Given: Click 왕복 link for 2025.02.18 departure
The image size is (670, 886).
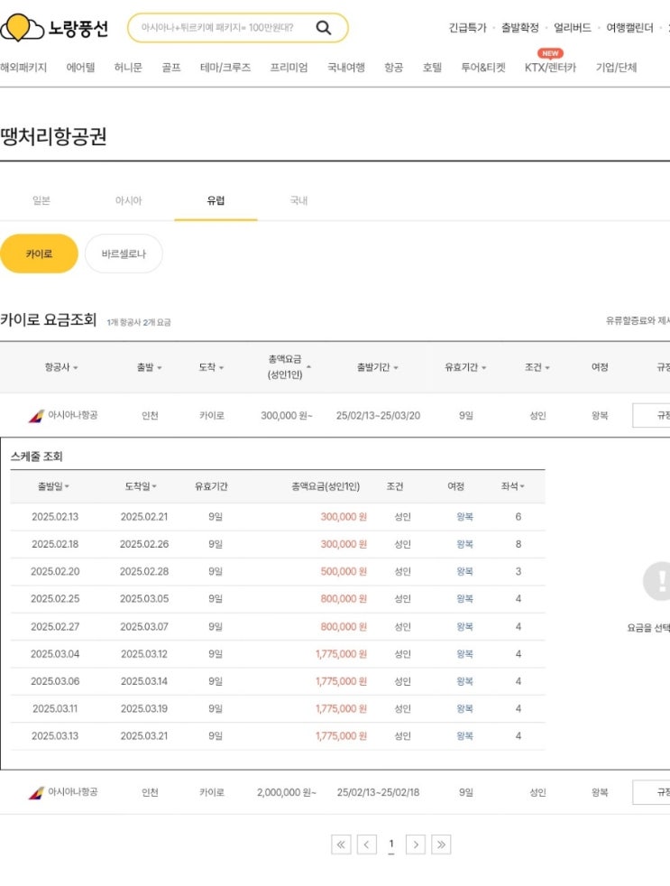Looking at the screenshot, I should point(465,545).
